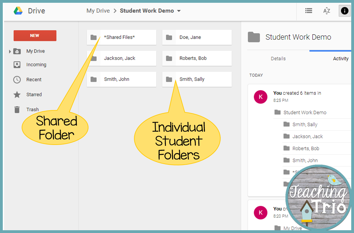Open Trash via the trash can icon
354x233 pixels.
18,109
